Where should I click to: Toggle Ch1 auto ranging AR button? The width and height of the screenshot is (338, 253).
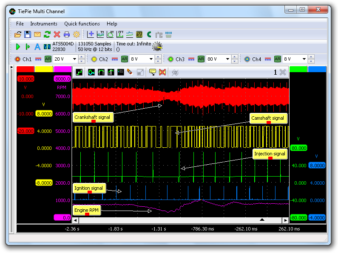click(x=48, y=59)
